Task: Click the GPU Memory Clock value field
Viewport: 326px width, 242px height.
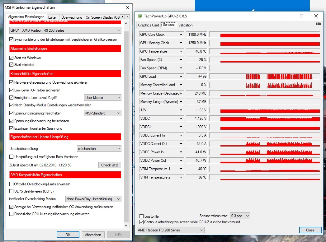Action: click(197, 43)
